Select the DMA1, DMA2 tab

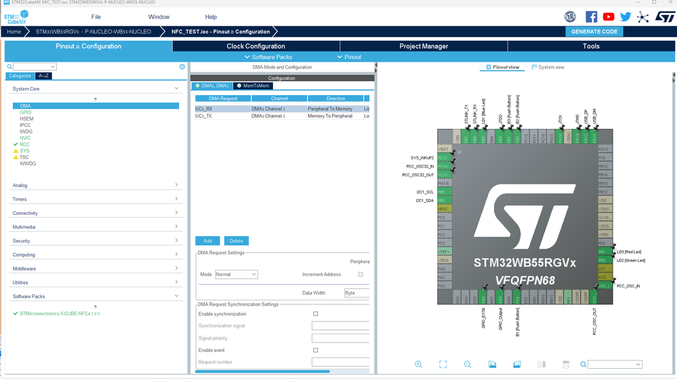coord(212,85)
